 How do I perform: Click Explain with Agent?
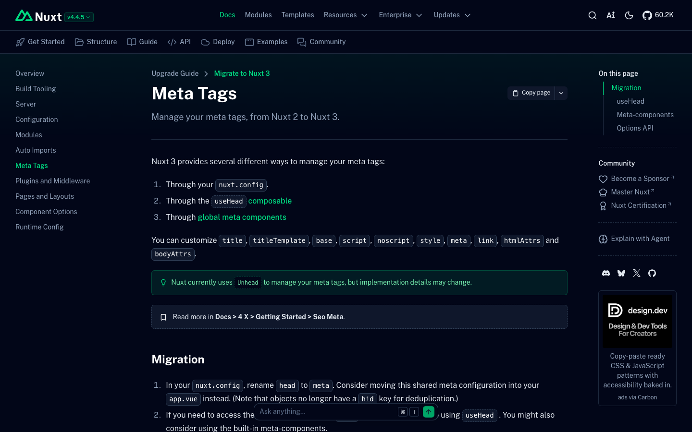(634, 239)
